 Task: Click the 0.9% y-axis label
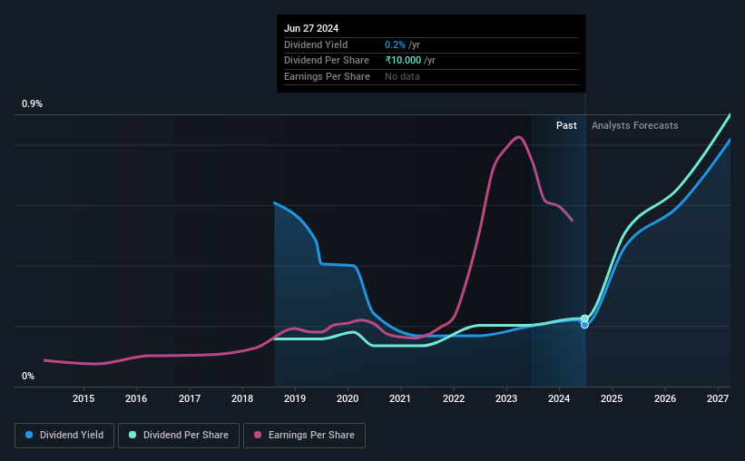point(32,103)
